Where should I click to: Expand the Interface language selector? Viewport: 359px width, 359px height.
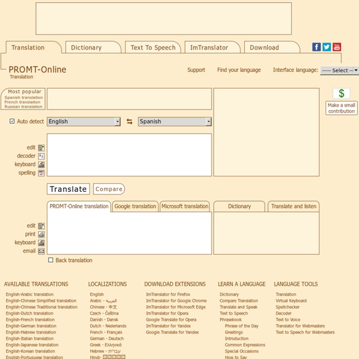tap(339, 70)
